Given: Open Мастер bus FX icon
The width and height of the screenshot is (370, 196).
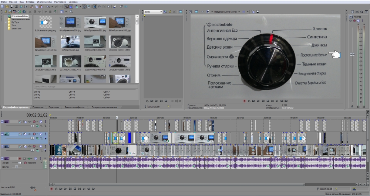Looking at the screenshot, I should pyautogui.click(x=351, y=21).
